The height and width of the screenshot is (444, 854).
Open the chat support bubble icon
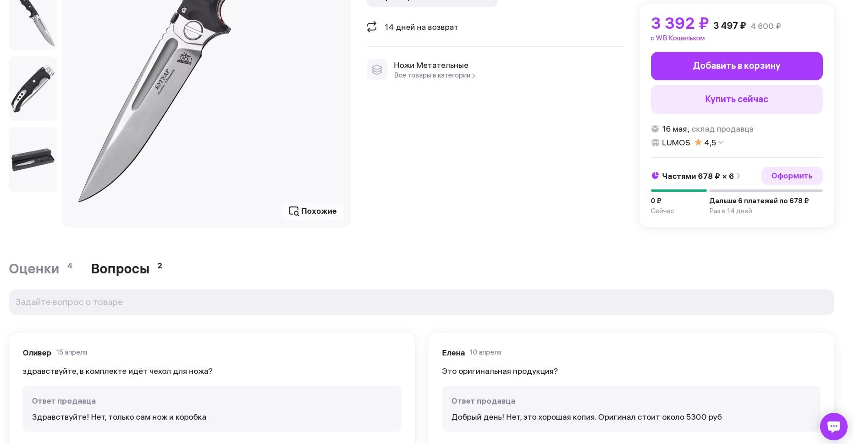(x=833, y=427)
